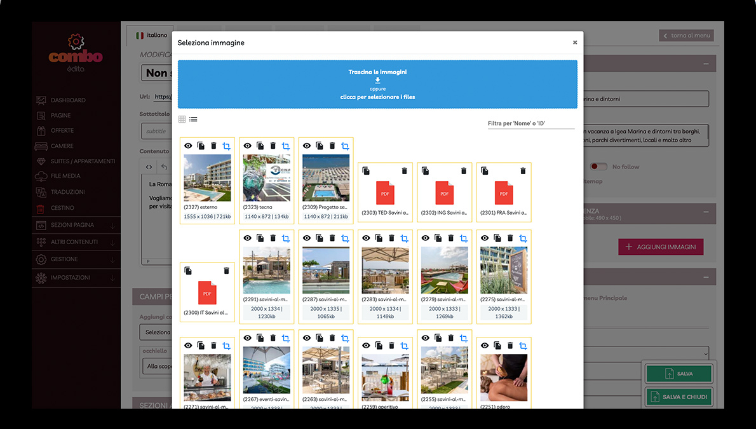This screenshot has width=756, height=429.
Task: Expand the Impostazioni sidebar section
Action: [76, 278]
